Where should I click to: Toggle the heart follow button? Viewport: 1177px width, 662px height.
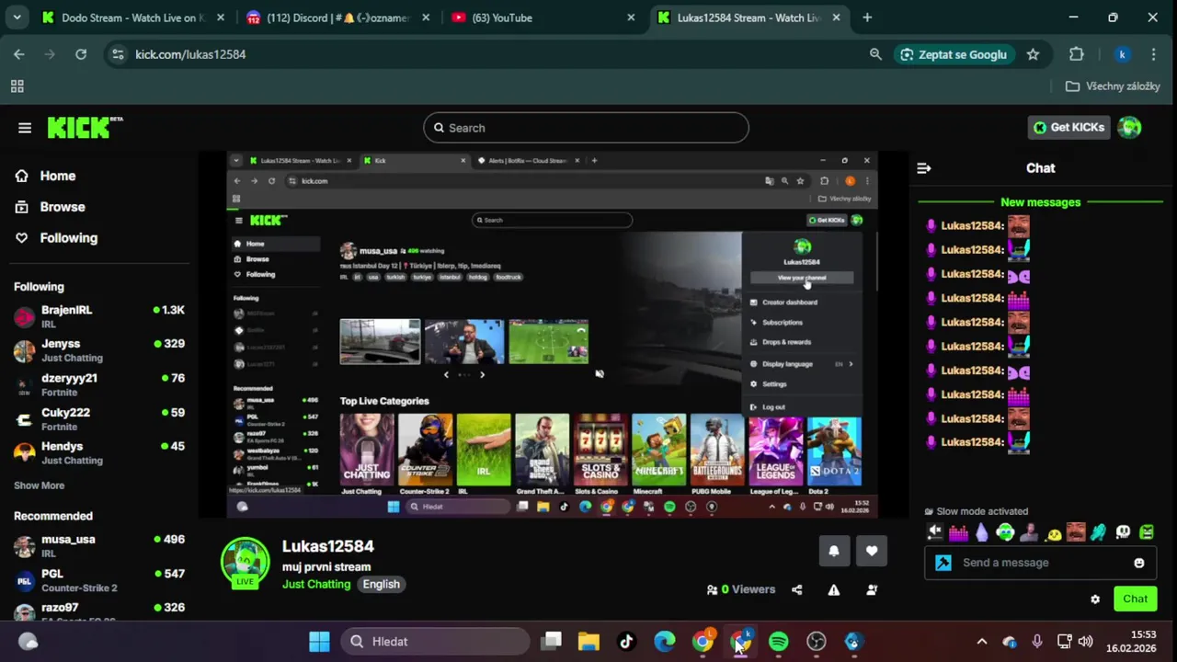[872, 551]
